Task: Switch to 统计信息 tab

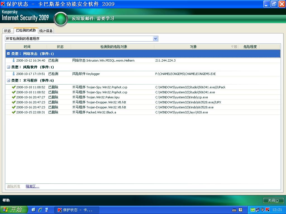Action: [x=46, y=31]
